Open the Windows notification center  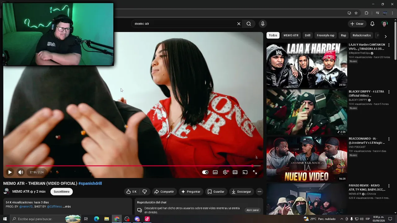point(390,219)
